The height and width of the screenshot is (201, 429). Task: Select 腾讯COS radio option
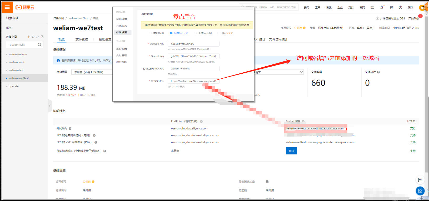pyautogui.click(x=219, y=33)
